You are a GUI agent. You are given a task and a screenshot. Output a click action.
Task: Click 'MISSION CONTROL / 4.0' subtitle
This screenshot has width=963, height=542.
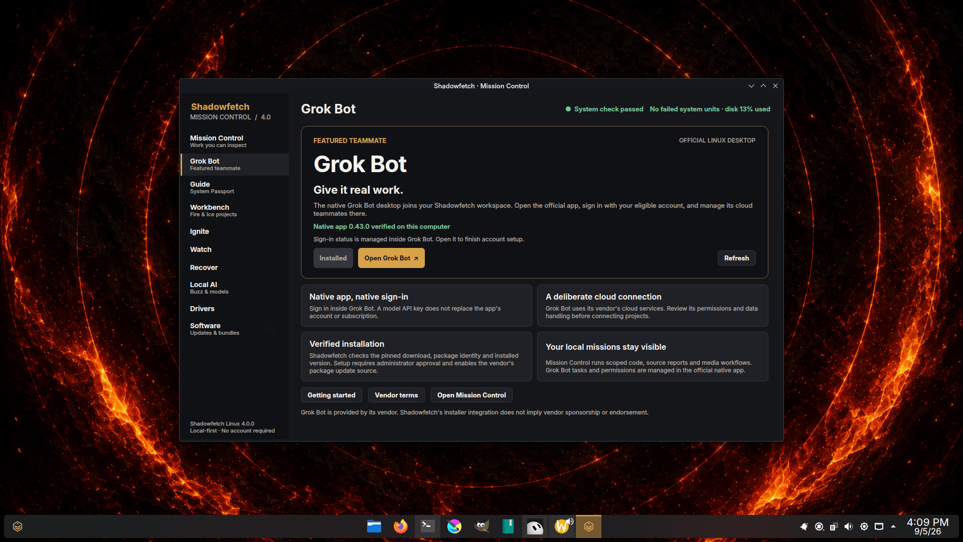pos(230,117)
